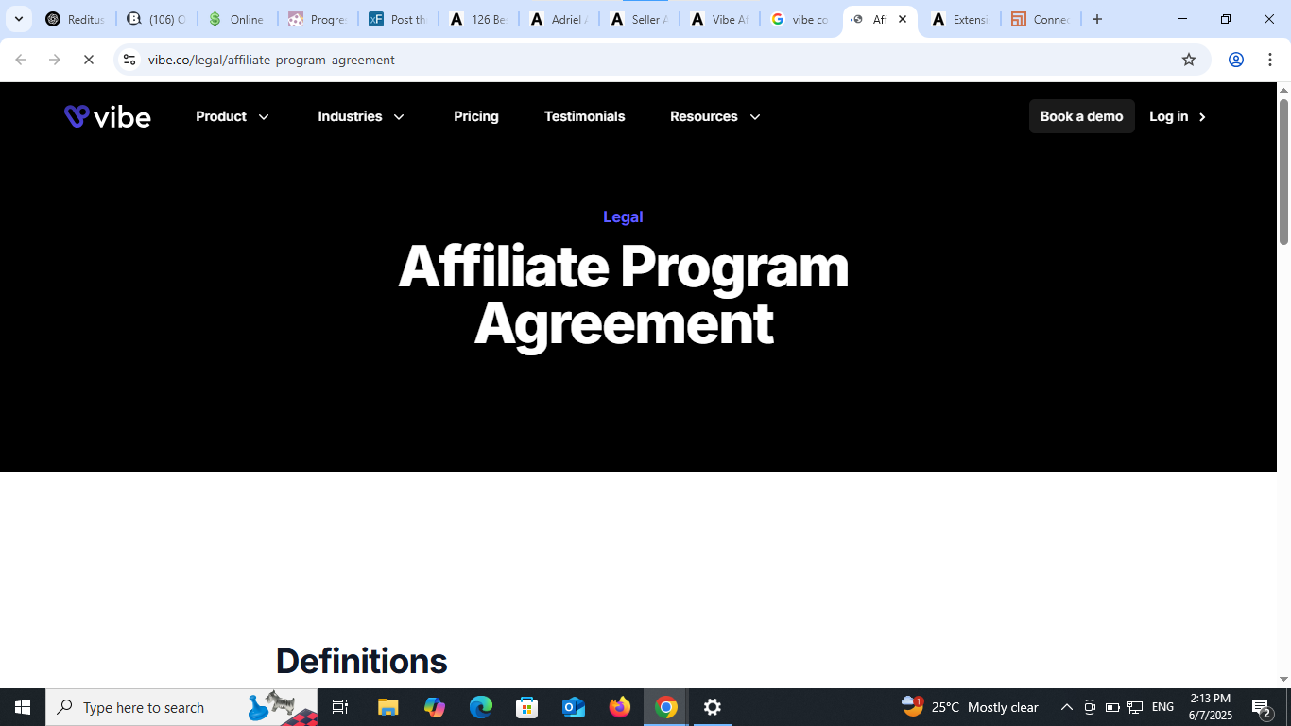Go to Testimonials page
The height and width of the screenshot is (726, 1291).
click(584, 116)
